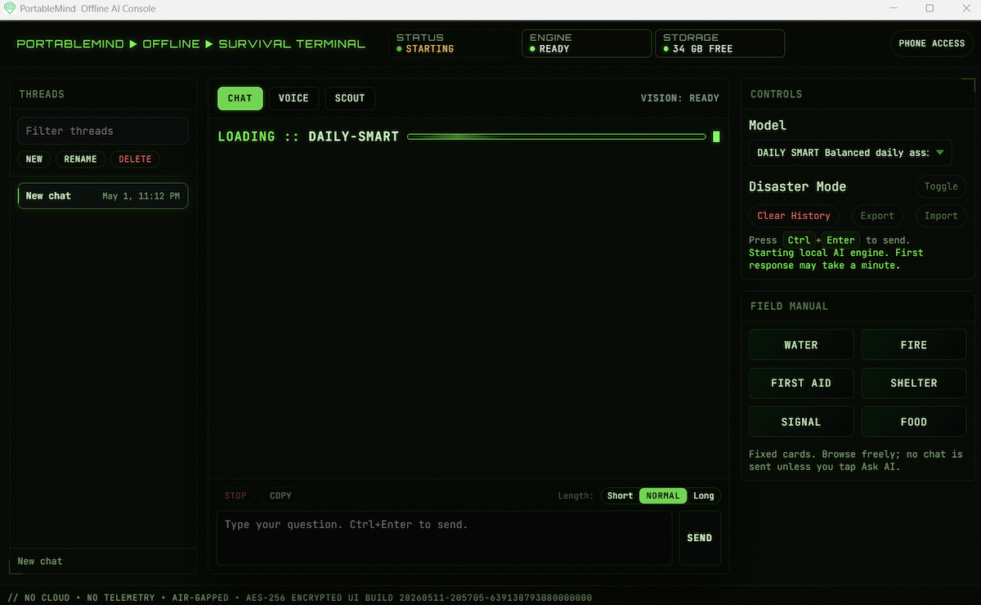Click the THREADS panel heading
This screenshot has width=981, height=605.
[x=42, y=94]
